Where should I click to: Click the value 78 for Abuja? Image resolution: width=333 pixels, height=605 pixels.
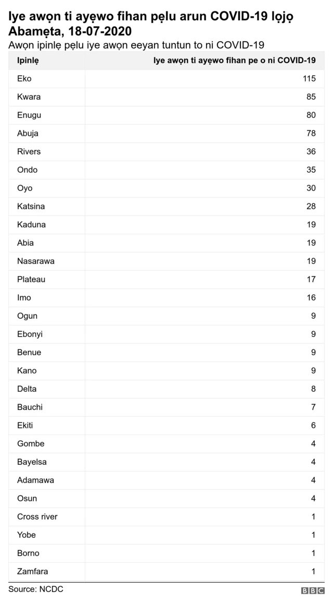(x=311, y=134)
